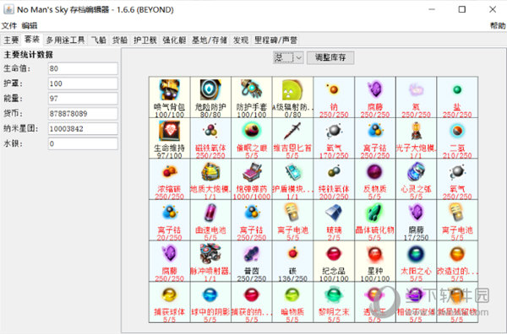Select the 氮 nitrogen item
This screenshot has width=507, height=334.
(416, 97)
